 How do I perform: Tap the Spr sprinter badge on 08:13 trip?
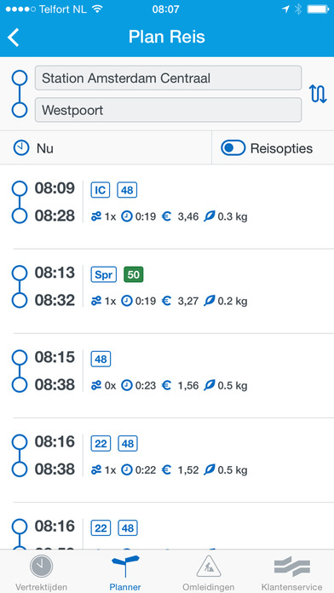(x=104, y=274)
